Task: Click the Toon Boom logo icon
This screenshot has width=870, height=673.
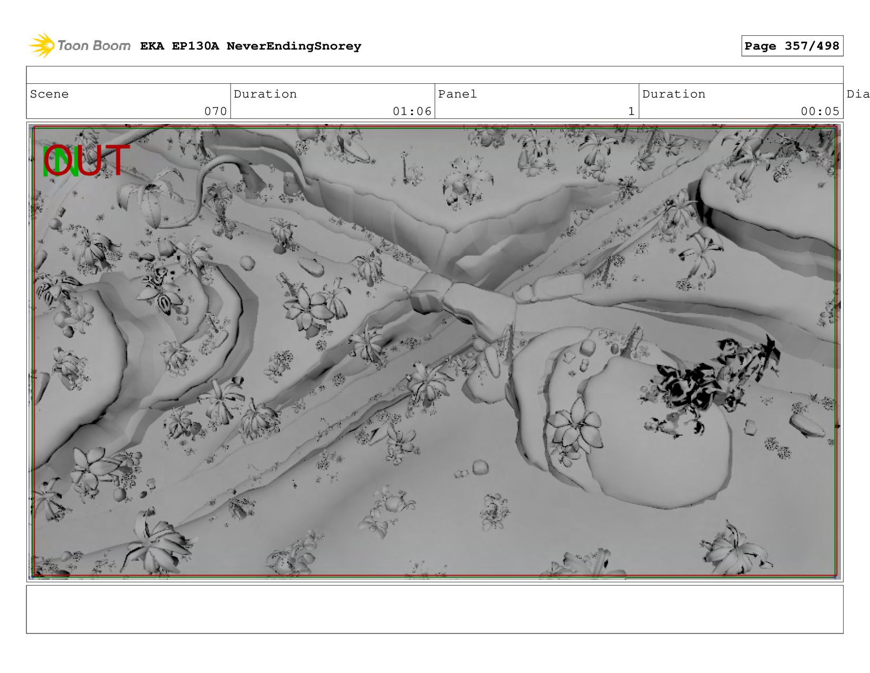Action: click(42, 45)
